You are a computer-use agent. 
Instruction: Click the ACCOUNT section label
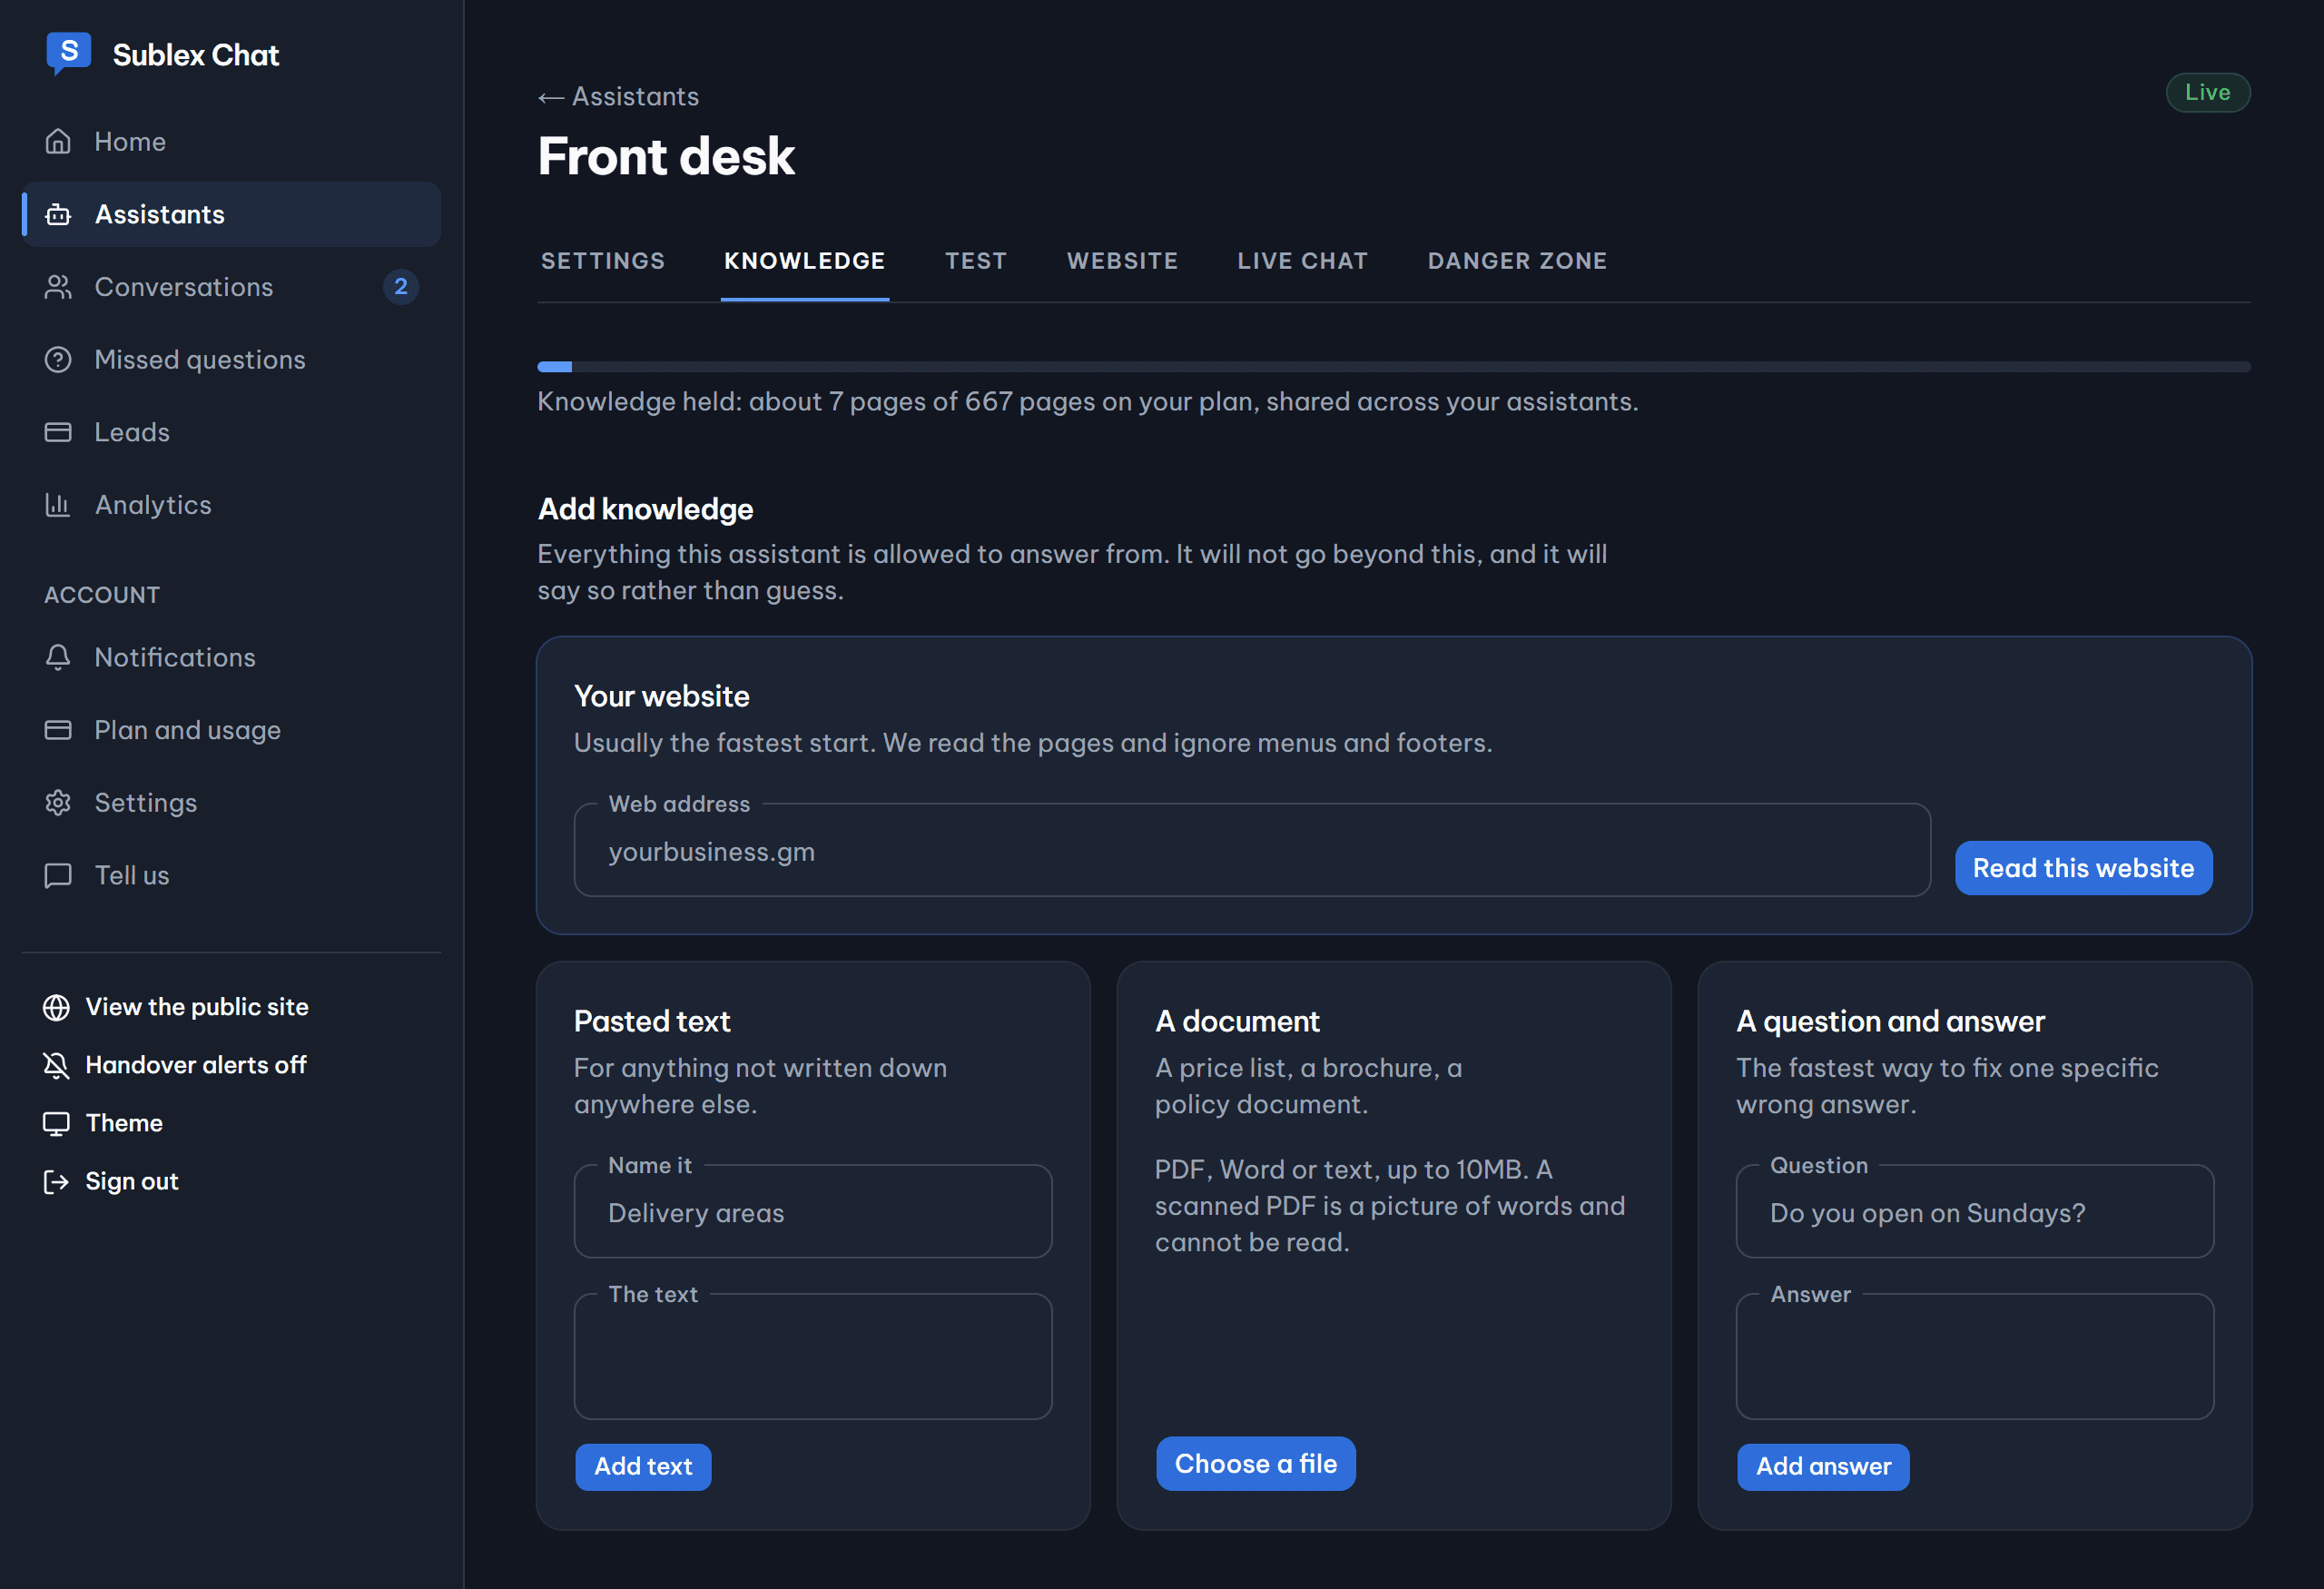point(102,595)
